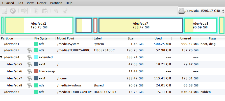Click the New partition toolbar icon

tap(5, 11)
